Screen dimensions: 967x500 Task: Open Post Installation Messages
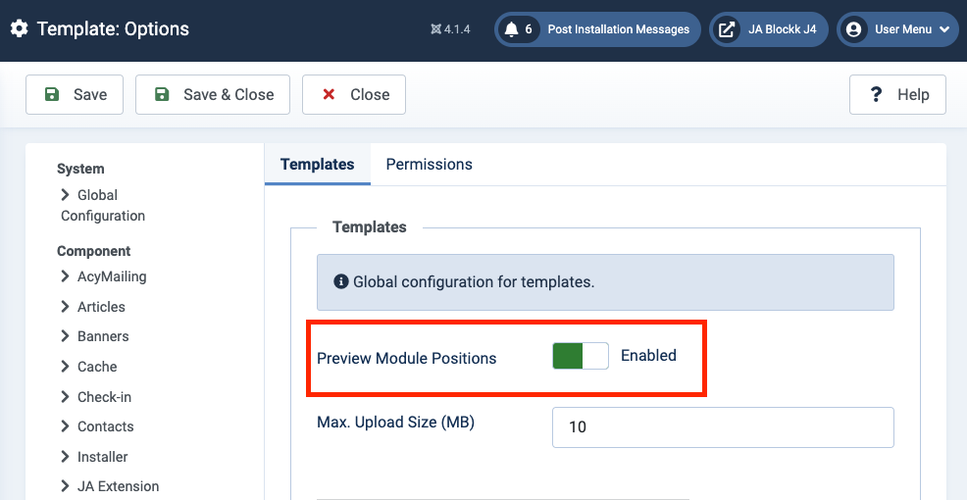618,29
